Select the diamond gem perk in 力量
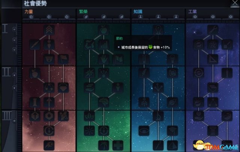The image size is (240, 152). pyautogui.click(x=63, y=88)
